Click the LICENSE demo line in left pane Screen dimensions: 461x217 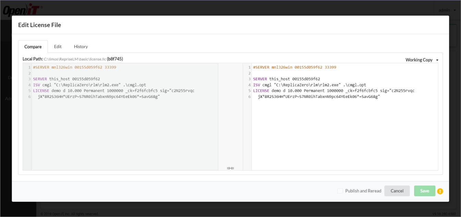click(114, 91)
